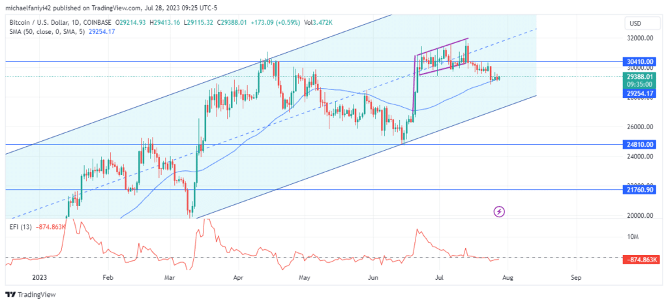The height and width of the screenshot is (304, 668).
Task: Click the 20000.00 price axis tick
Action: click(x=639, y=215)
